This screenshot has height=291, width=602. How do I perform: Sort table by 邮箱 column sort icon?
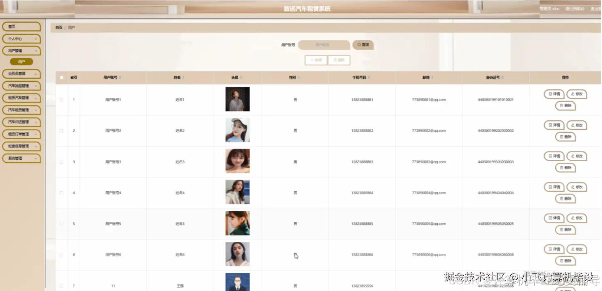(x=432, y=78)
